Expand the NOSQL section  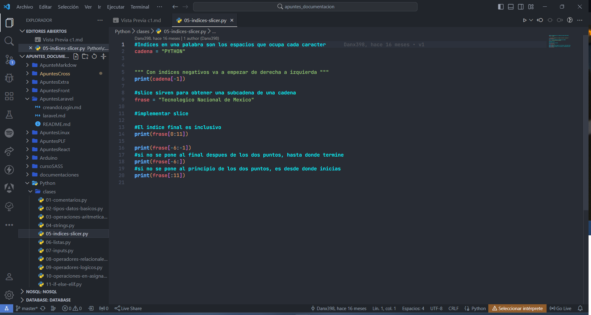41,292
